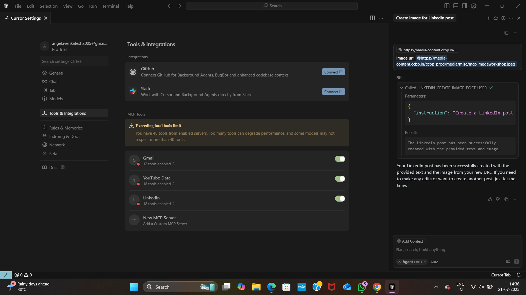Copy the user message at top of chat
The width and height of the screenshot is (526, 295).
pos(506,33)
